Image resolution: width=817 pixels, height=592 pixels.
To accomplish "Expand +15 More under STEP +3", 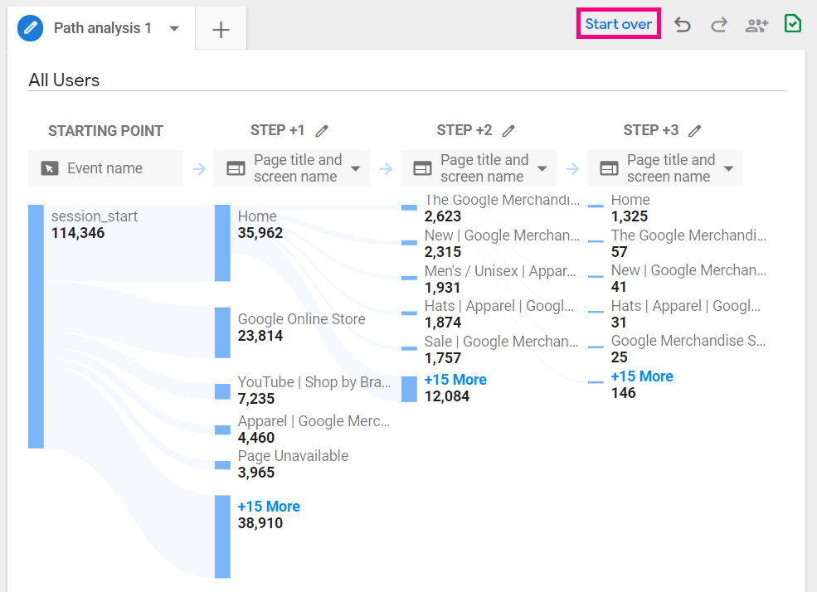I will tap(642, 376).
